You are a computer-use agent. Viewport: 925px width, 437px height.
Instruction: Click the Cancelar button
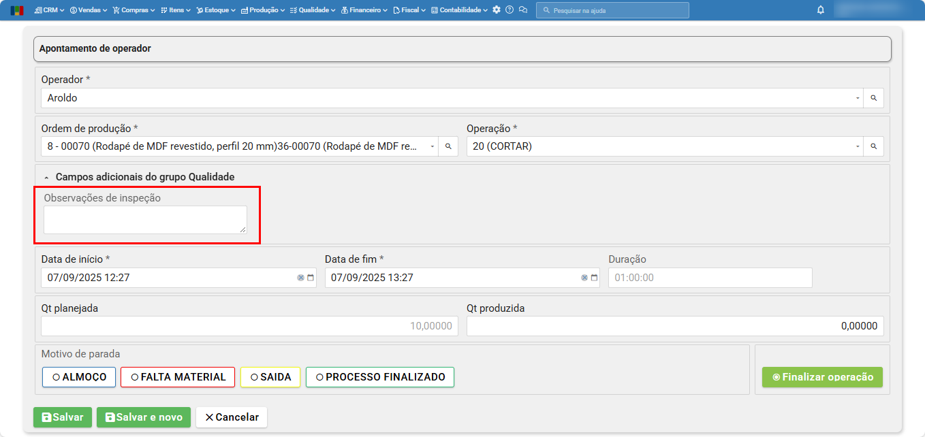pos(232,417)
